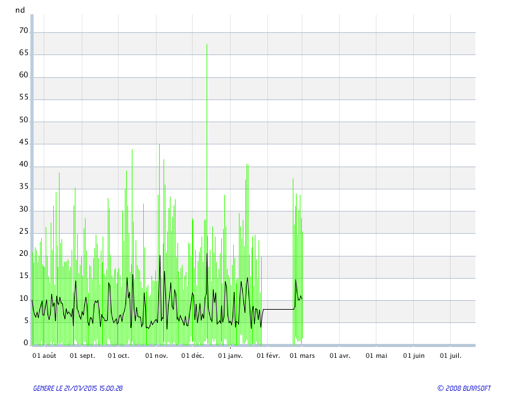Click the y-axis value 25
Image resolution: width=507 pixels, height=399 pixels.
pos(23,231)
